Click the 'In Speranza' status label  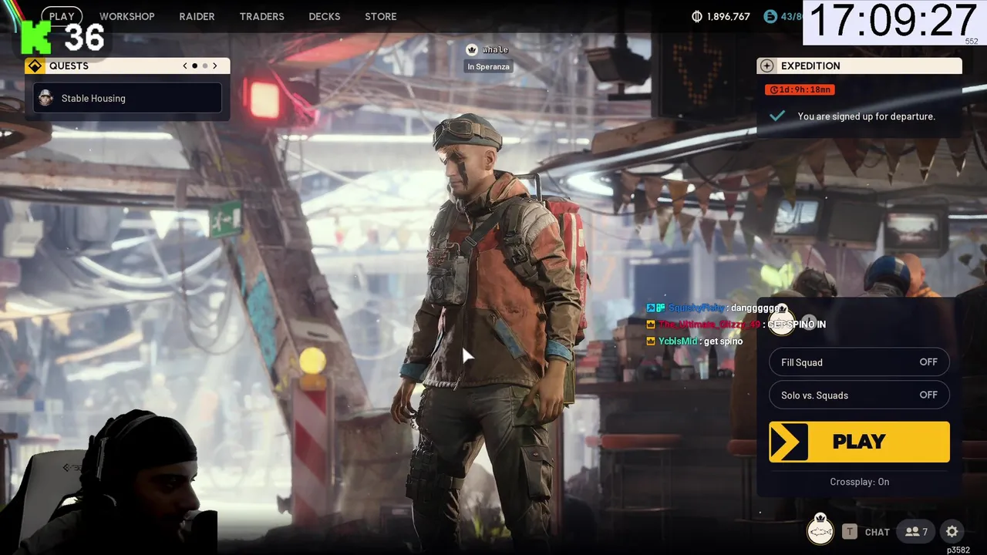click(x=488, y=67)
